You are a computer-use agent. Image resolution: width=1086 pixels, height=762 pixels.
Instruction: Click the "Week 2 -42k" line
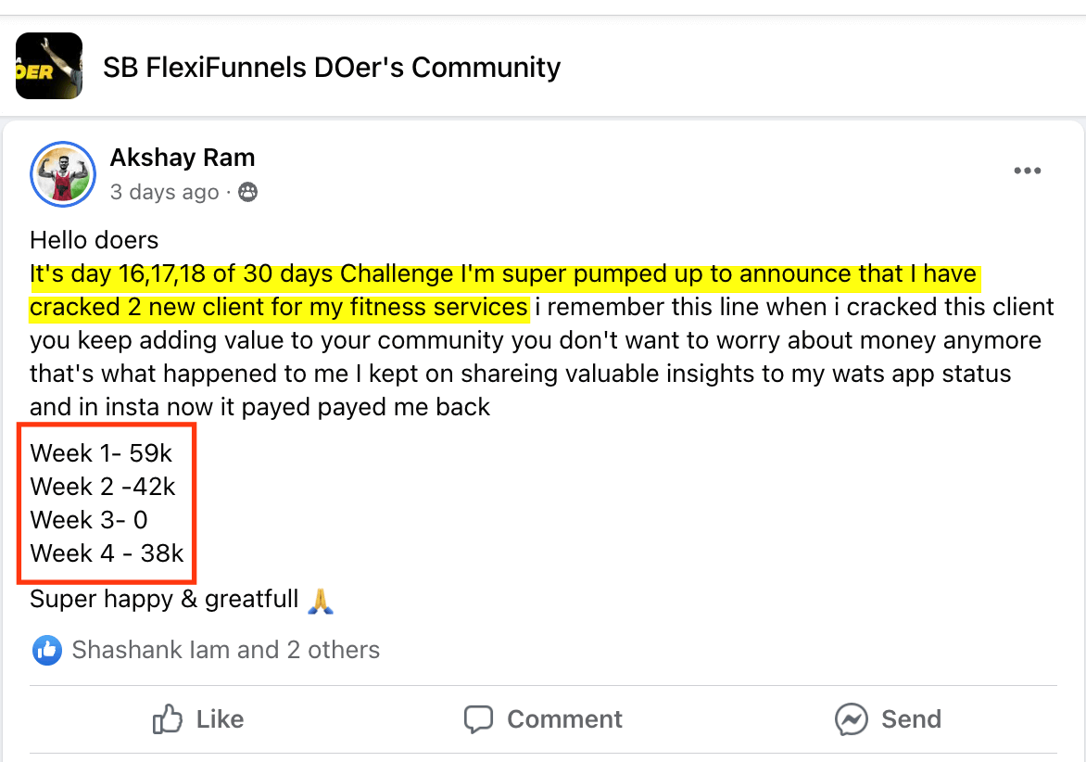point(103,487)
